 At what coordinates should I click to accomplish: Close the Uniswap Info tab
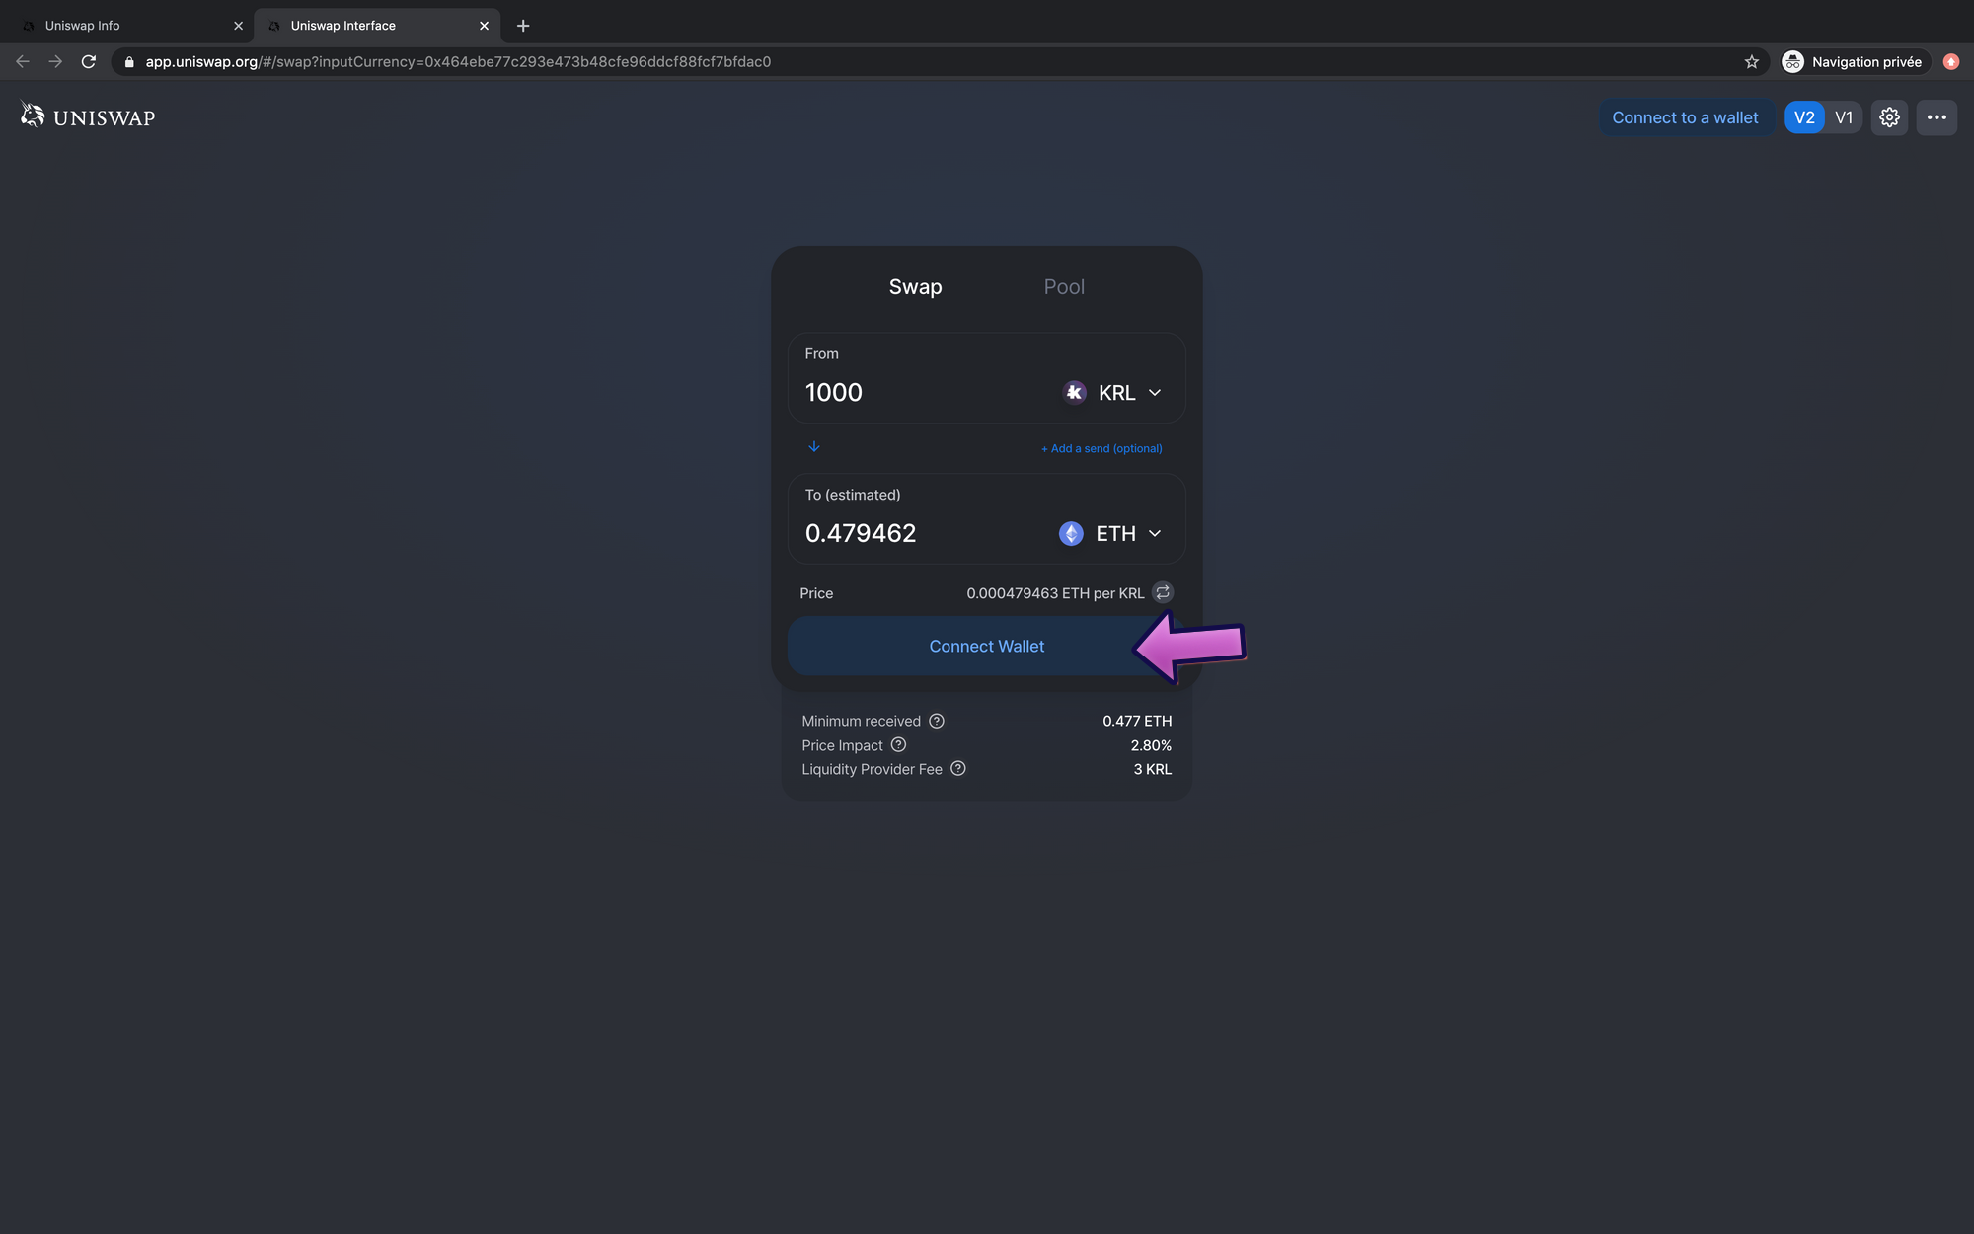(x=238, y=26)
